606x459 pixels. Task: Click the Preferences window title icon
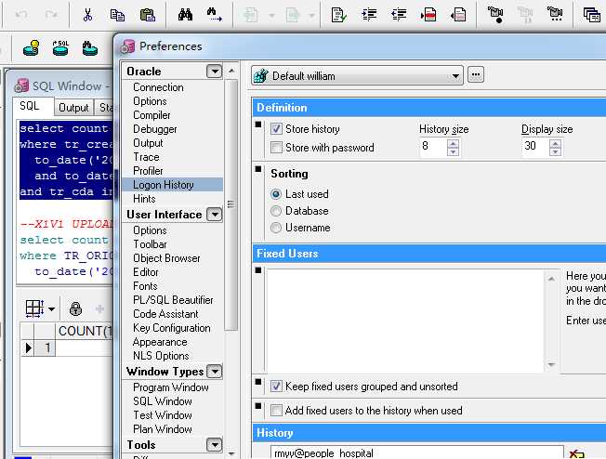tap(127, 46)
